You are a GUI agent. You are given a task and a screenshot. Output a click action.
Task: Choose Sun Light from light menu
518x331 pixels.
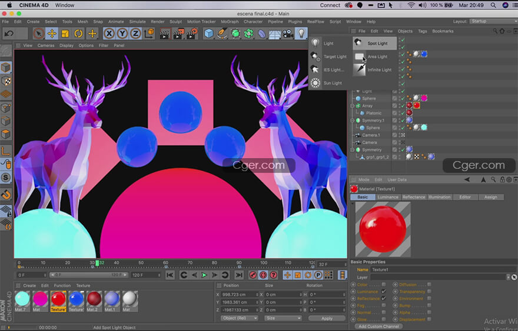pyautogui.click(x=330, y=83)
